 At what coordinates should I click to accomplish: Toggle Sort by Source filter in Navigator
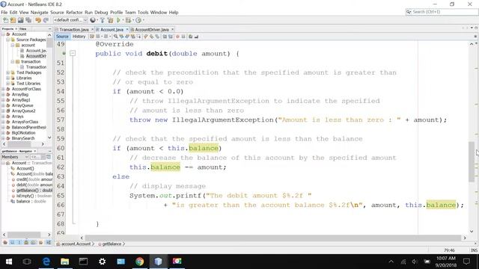click(49, 242)
